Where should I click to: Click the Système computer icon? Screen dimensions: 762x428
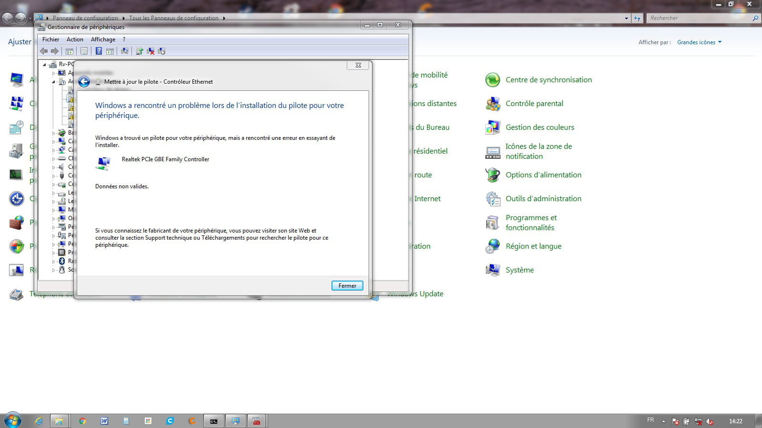[492, 270]
